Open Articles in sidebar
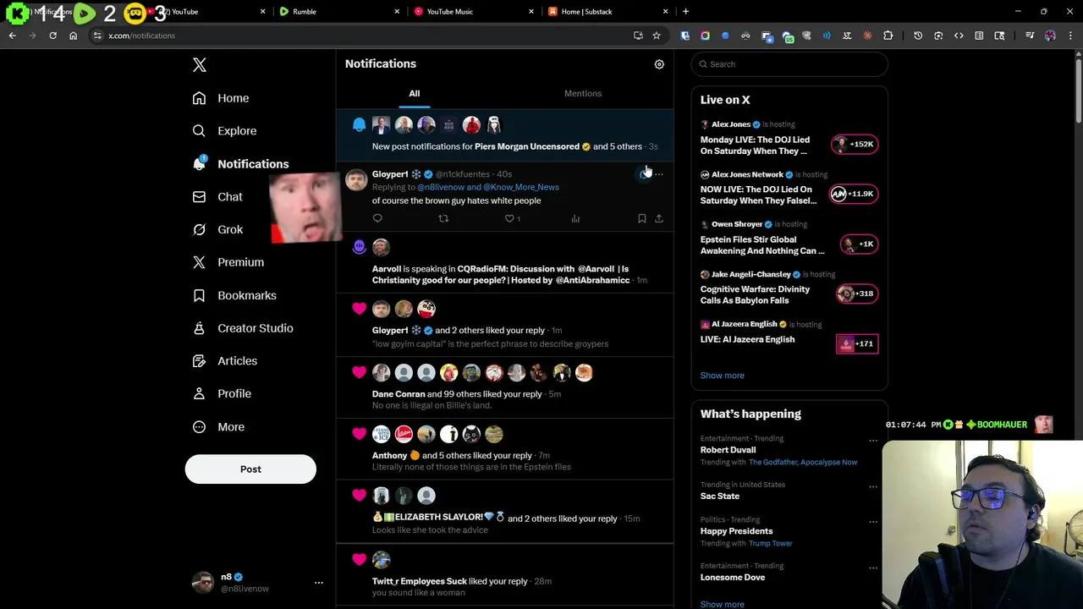Image resolution: width=1083 pixels, height=609 pixels. click(225, 361)
